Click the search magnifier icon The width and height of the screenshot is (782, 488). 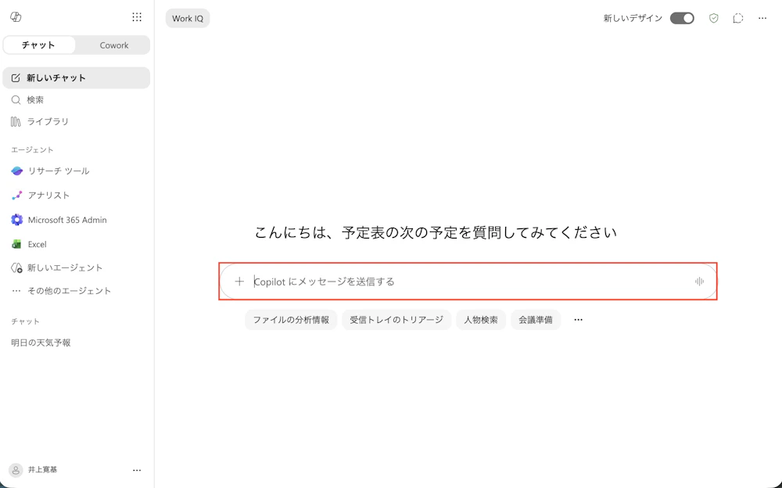click(x=16, y=100)
